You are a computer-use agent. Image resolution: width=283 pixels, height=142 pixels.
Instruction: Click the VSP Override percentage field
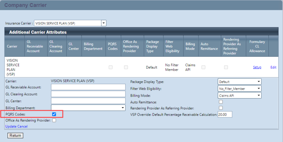(x=225, y=114)
